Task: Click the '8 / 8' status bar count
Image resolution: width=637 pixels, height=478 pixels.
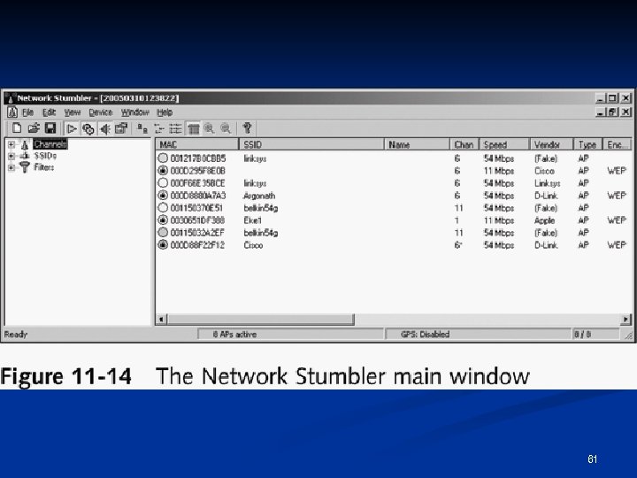Action: pyautogui.click(x=582, y=334)
